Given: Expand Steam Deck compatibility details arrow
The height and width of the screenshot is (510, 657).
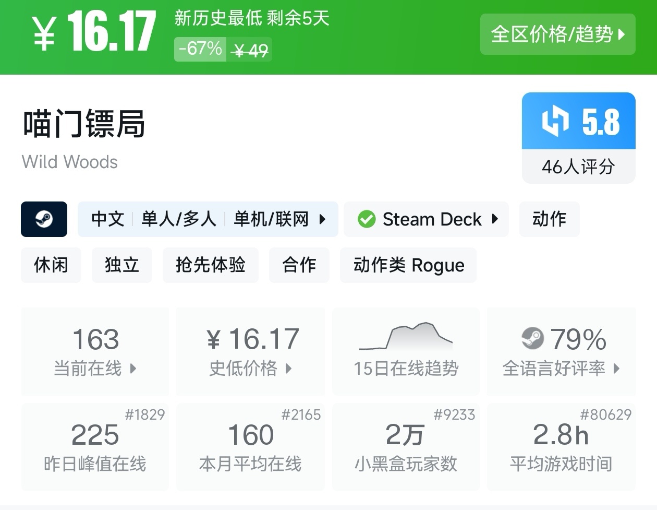Looking at the screenshot, I should 495,219.
